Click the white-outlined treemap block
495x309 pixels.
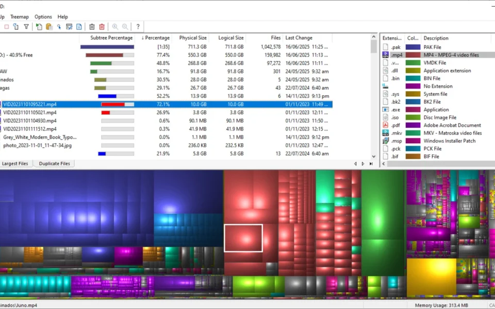point(243,238)
